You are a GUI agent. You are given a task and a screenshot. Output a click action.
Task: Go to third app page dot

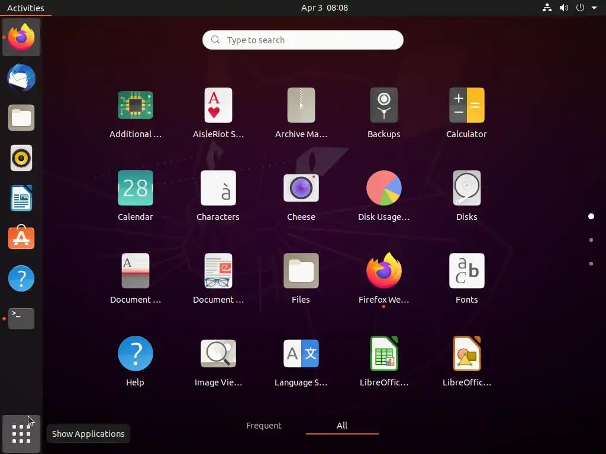click(591, 264)
